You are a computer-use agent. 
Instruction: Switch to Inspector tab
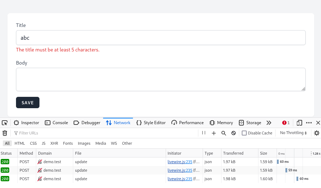coord(26,123)
